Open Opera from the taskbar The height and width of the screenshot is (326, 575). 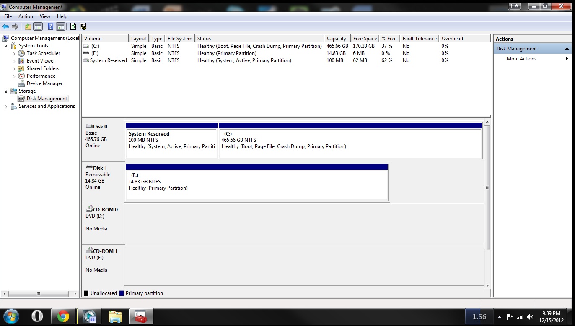tap(37, 316)
